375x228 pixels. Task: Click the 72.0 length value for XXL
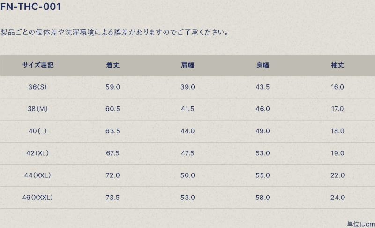point(112,175)
